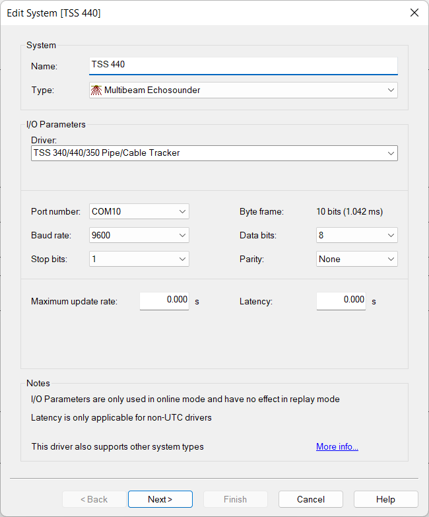Open Help for this dialog
The height and width of the screenshot is (517, 429).
(385, 499)
